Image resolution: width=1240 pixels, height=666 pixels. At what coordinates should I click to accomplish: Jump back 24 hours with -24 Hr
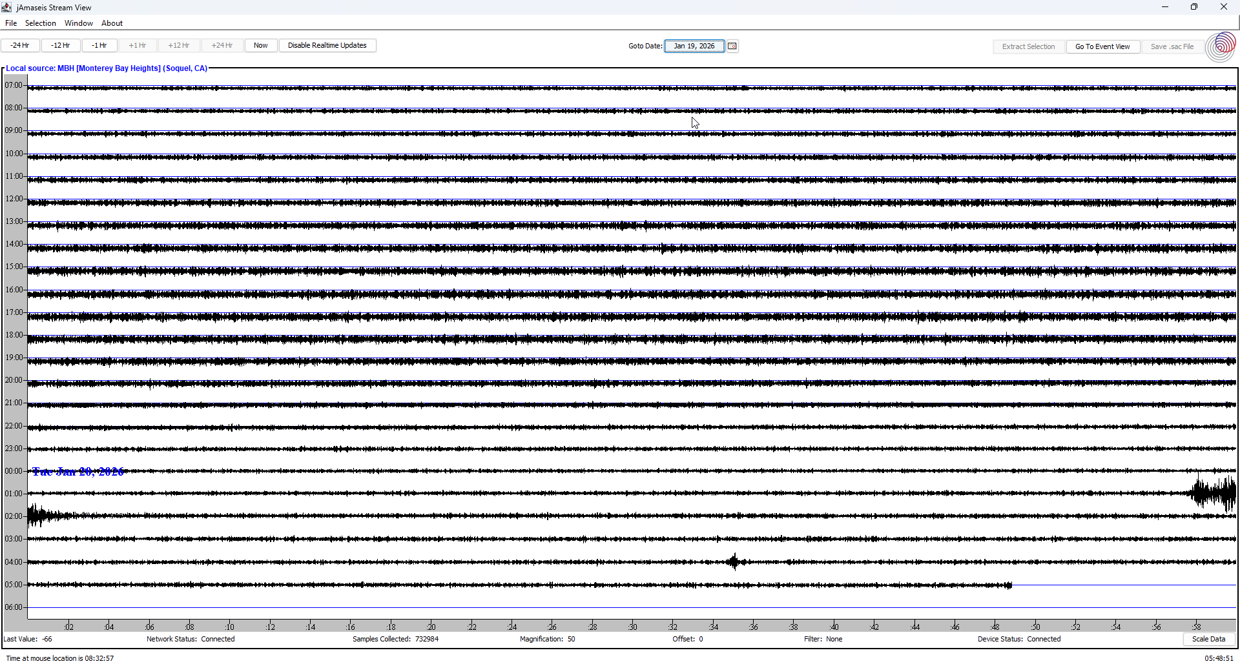tap(20, 45)
